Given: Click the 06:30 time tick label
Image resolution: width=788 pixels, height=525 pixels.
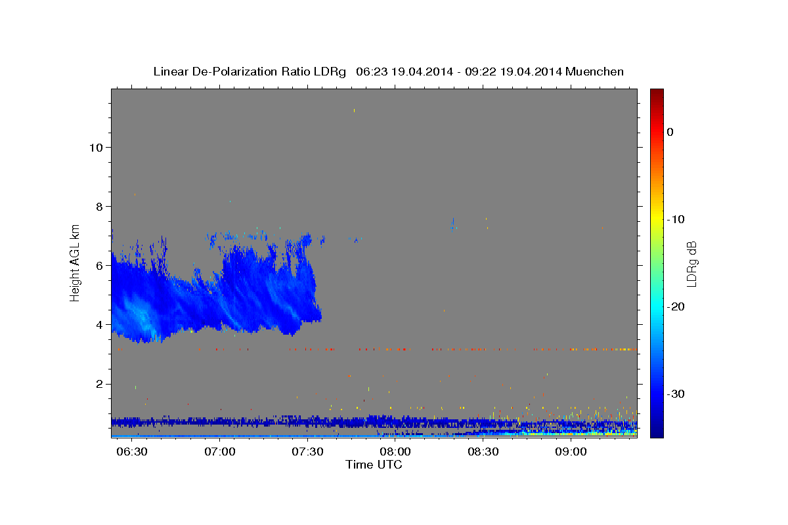Looking at the screenshot, I should pos(133,453).
